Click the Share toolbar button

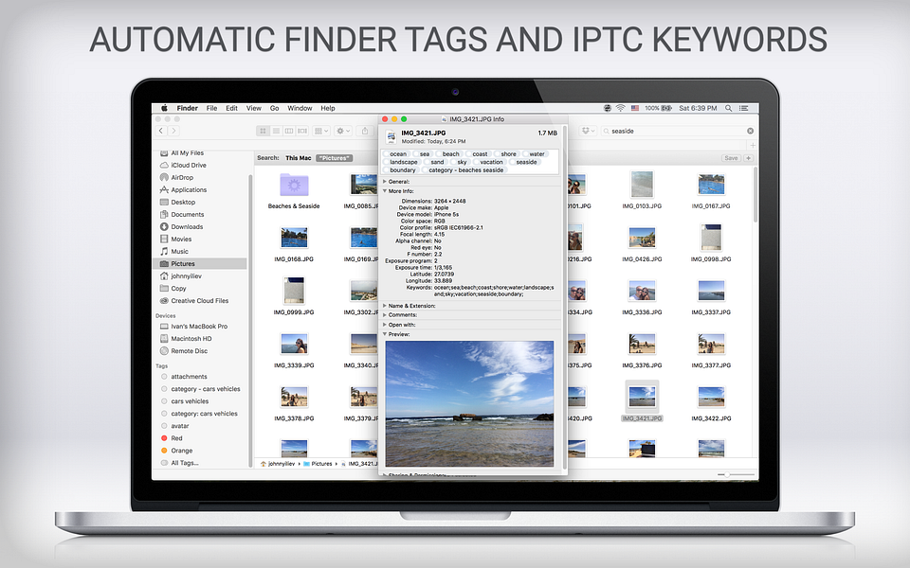pos(364,131)
